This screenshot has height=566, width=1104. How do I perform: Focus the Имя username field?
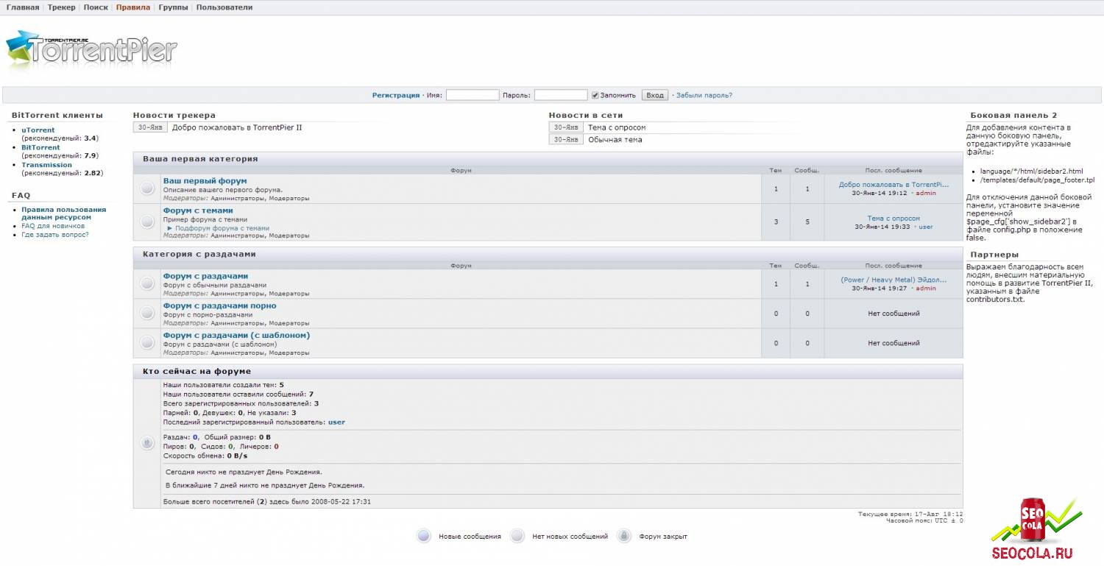coord(473,95)
